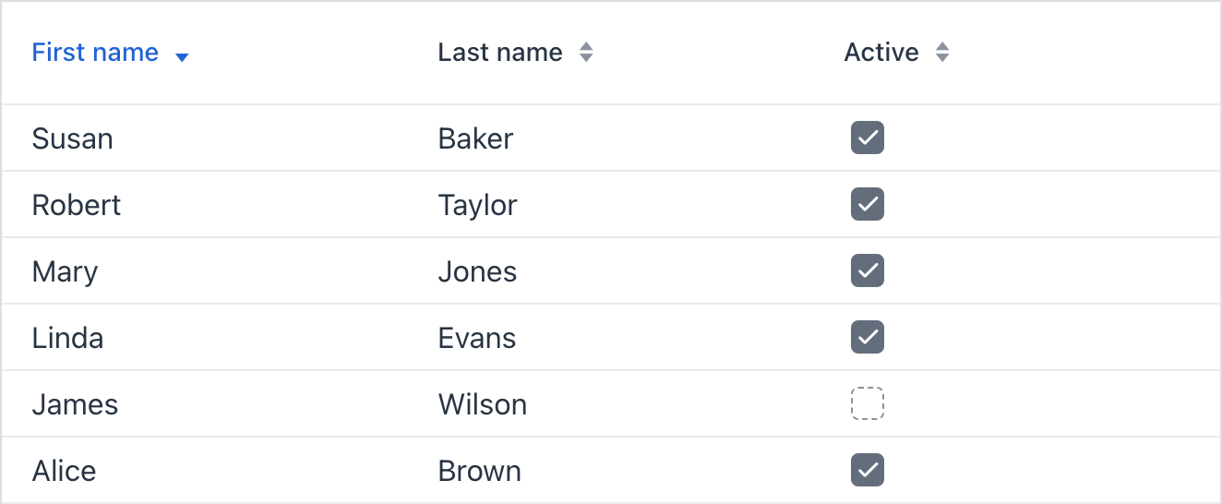Sort by Last name column header

[x=500, y=53]
